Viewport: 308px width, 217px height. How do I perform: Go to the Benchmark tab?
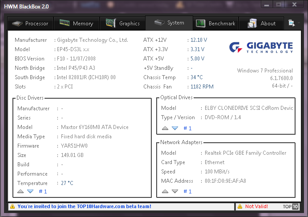[216, 24]
